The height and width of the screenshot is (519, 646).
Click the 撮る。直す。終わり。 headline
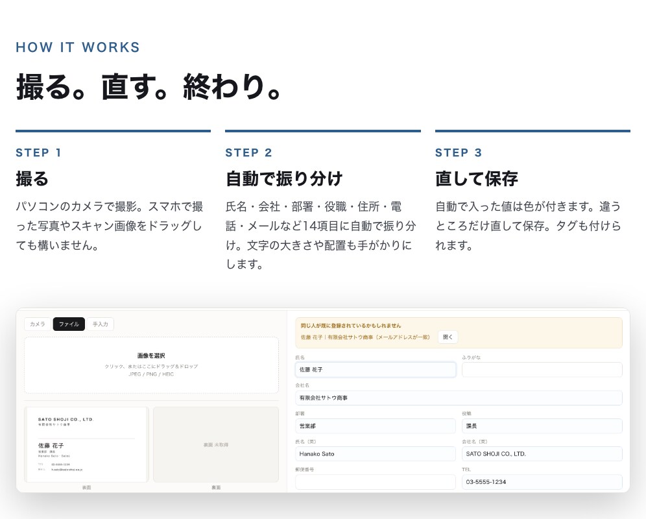click(149, 87)
